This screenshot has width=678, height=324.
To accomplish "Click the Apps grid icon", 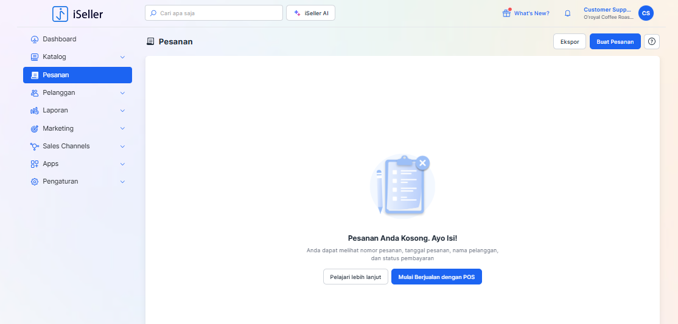I will (x=35, y=164).
